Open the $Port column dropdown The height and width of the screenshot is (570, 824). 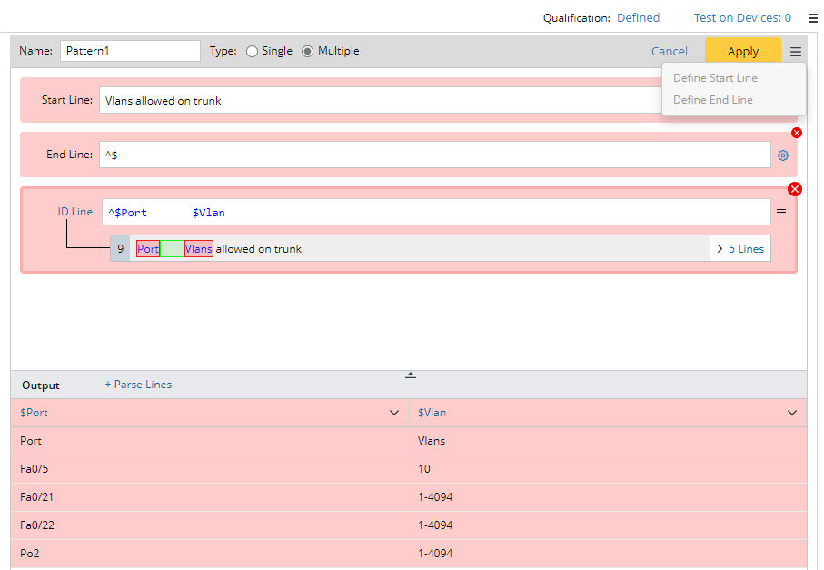click(x=394, y=413)
